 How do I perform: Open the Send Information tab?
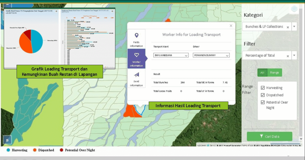click(136, 78)
